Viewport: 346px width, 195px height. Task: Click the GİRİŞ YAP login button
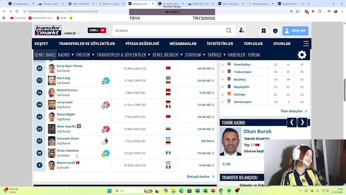click(295, 31)
